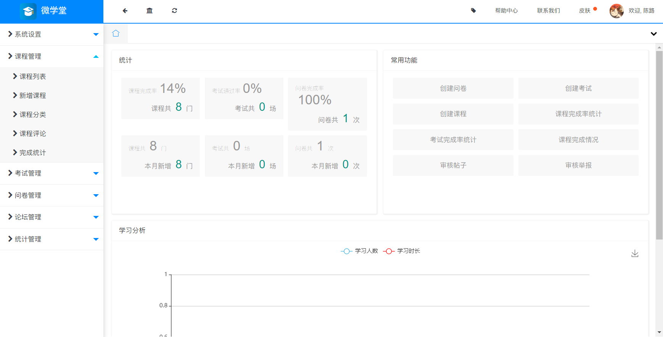The height and width of the screenshot is (337, 663).
Task: Click the 创建问卷 button
Action: click(x=453, y=88)
